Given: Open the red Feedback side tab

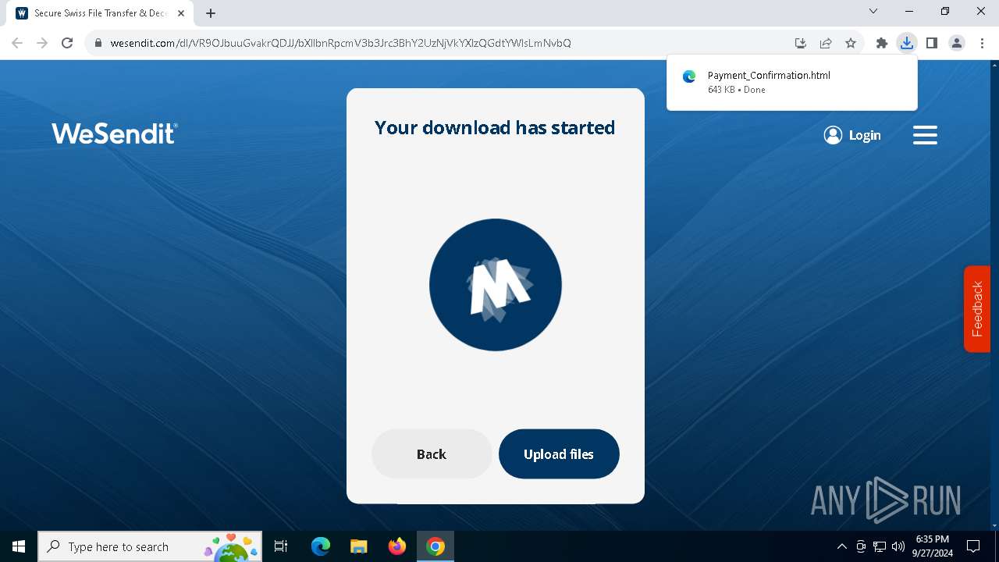Looking at the screenshot, I should coord(977,309).
